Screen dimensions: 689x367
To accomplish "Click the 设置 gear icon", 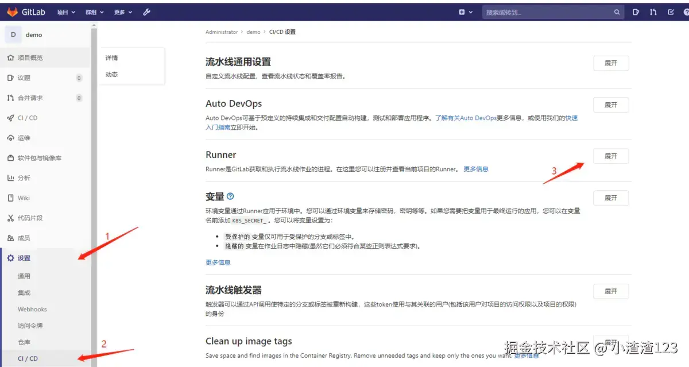I will pos(10,258).
